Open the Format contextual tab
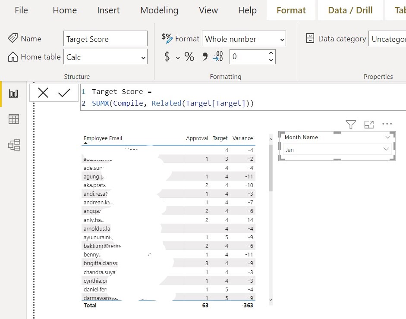This screenshot has height=319, width=406. pos(291,10)
